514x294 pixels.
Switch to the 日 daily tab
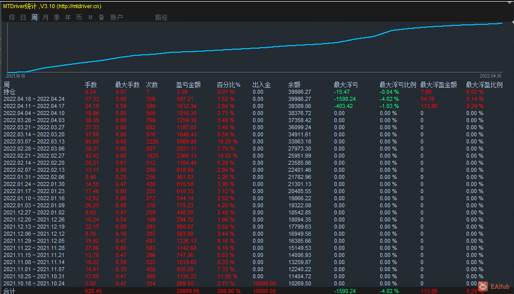pyautogui.click(x=23, y=17)
